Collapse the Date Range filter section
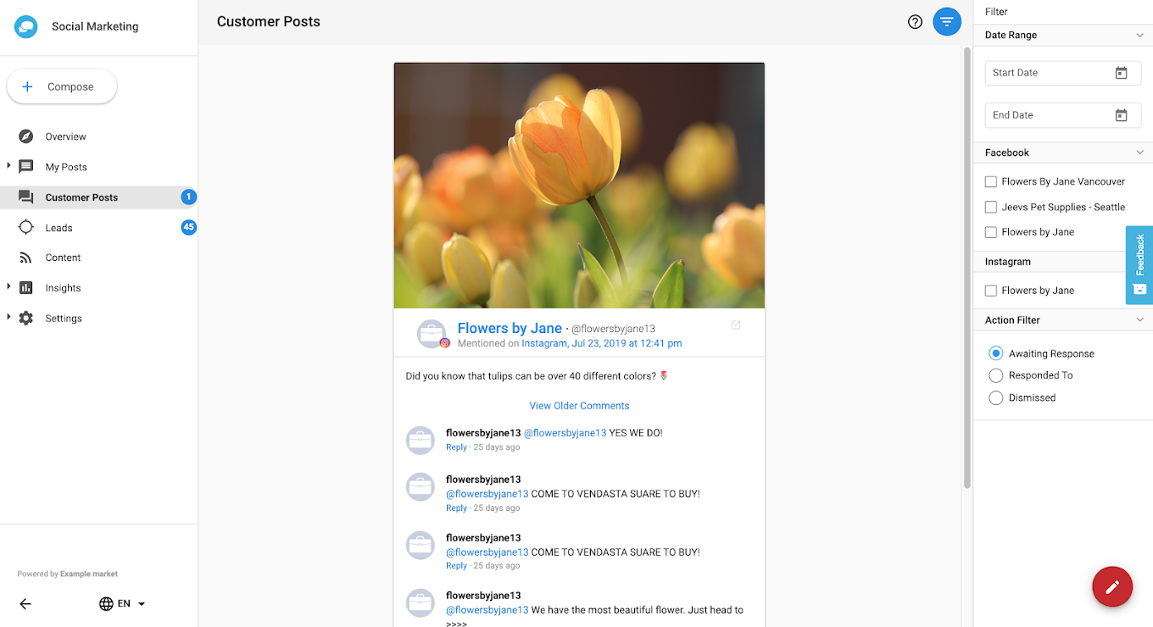 1139,36
